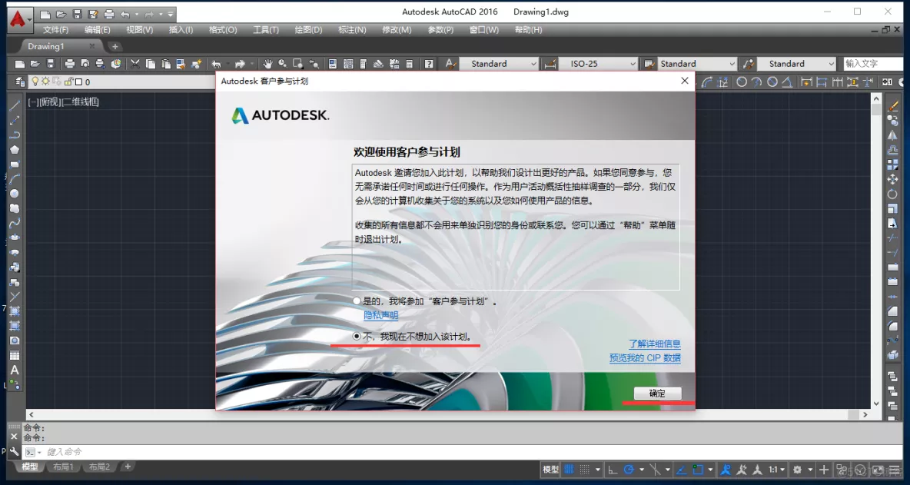Select the Multiline Text A tool
The height and width of the screenshot is (485, 910).
(x=15, y=370)
